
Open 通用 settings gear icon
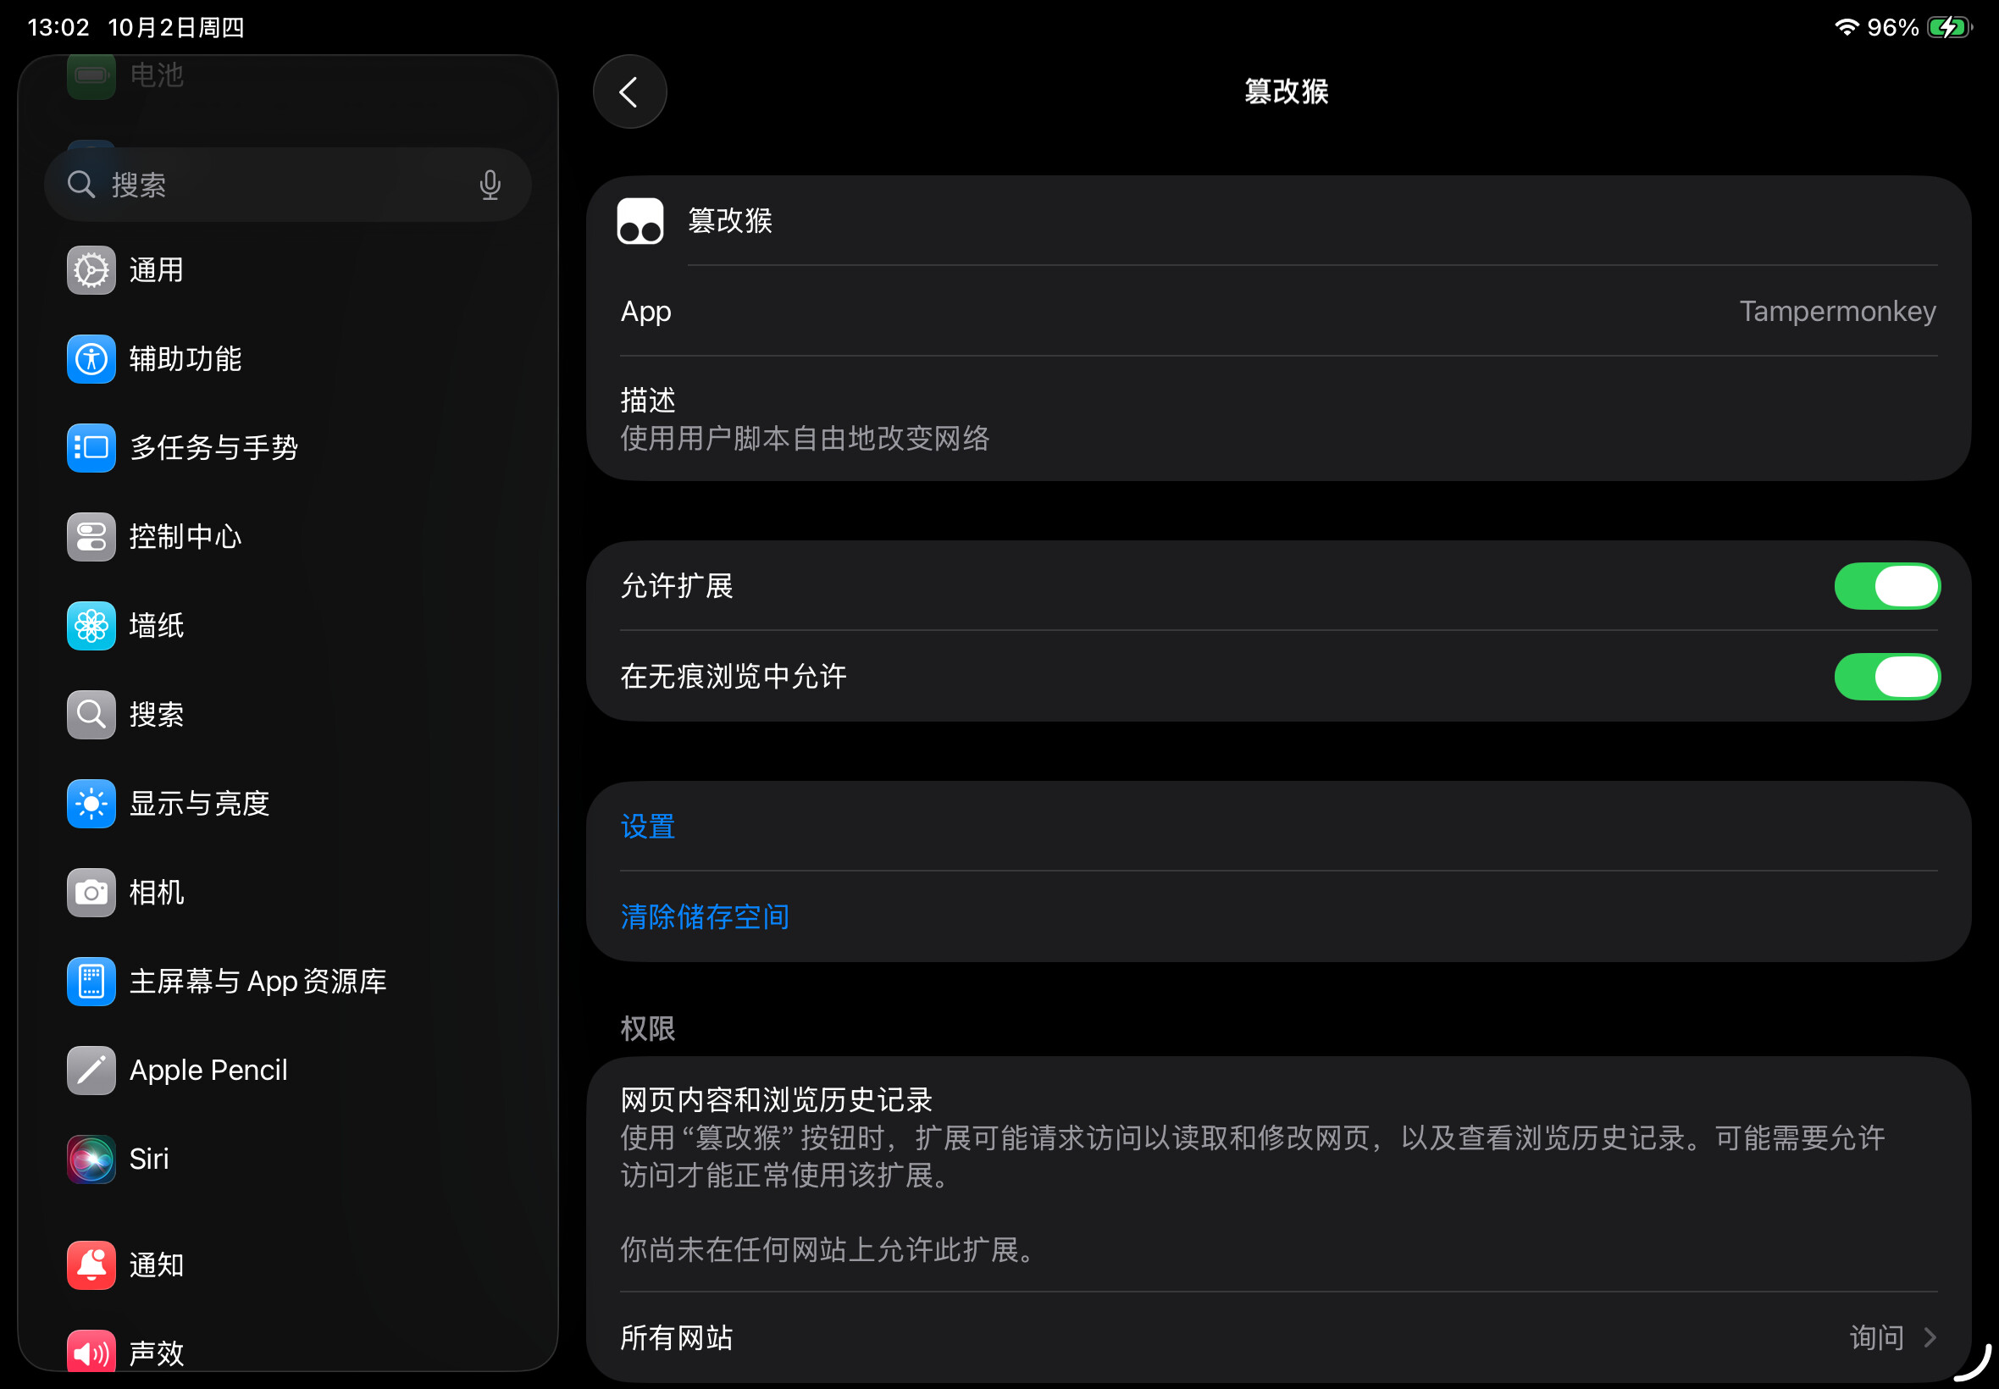[x=91, y=271]
